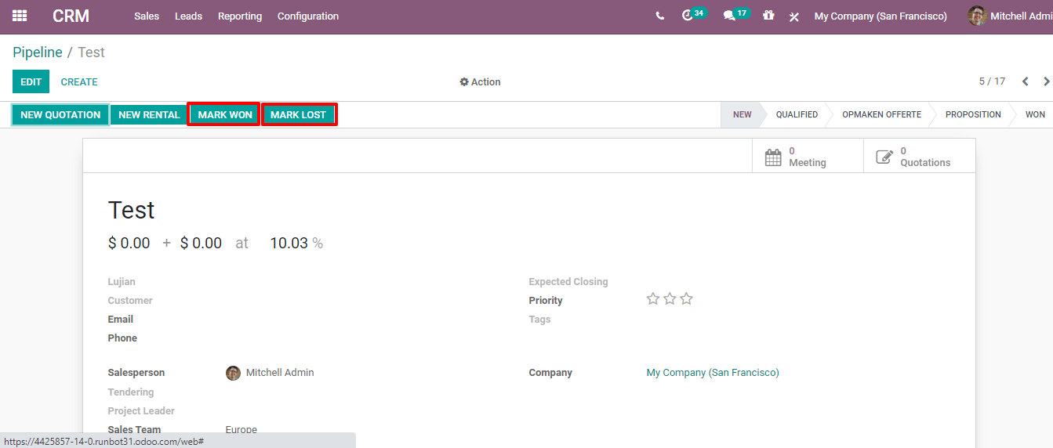The image size is (1053, 448).
Task: Go back to Pipeline breadcrumb
Action: coord(38,52)
